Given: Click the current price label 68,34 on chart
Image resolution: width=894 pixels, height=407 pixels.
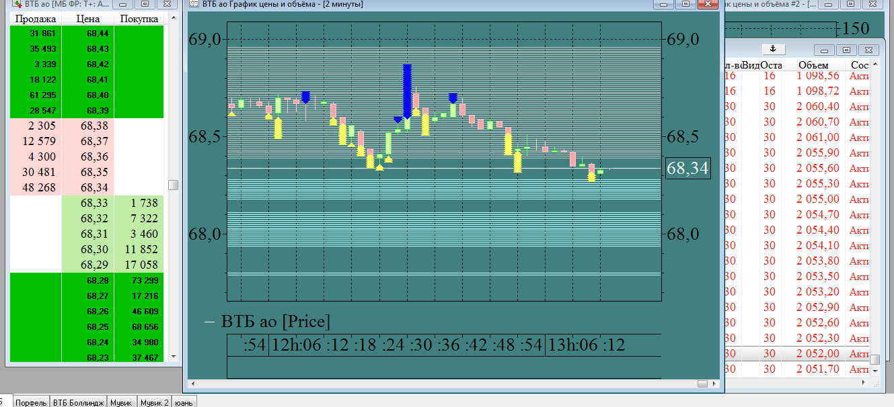Looking at the screenshot, I should point(687,168).
